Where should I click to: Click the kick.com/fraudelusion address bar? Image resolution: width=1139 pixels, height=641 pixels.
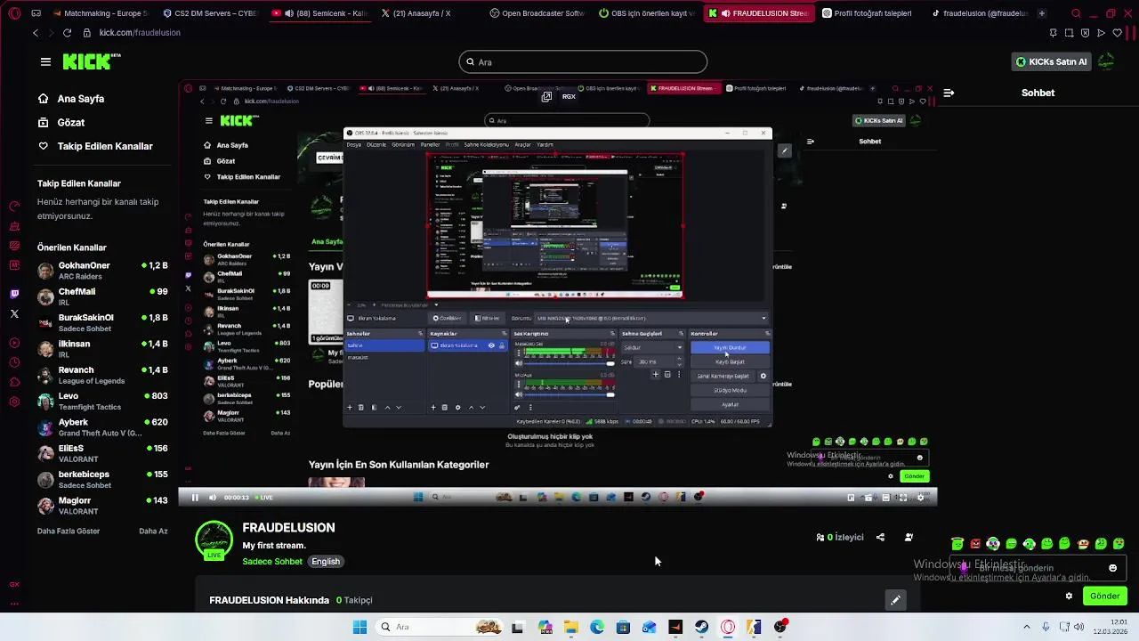[x=140, y=33]
